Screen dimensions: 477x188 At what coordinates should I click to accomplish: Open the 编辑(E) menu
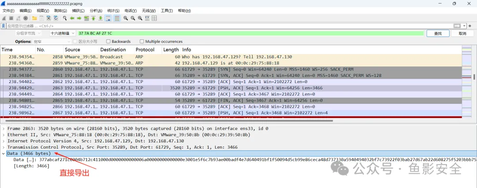coord(26,11)
